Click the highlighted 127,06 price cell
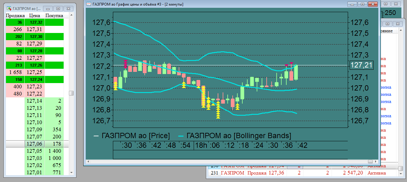The height and width of the screenshot is (182, 407). point(35,144)
